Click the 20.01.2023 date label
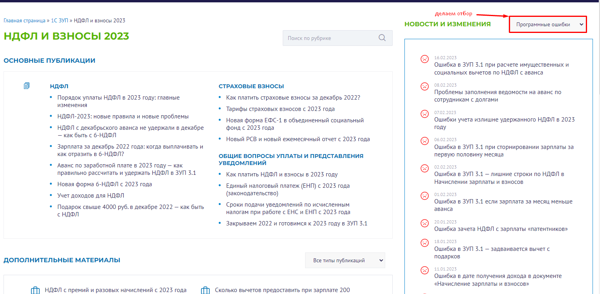 tap(445, 222)
